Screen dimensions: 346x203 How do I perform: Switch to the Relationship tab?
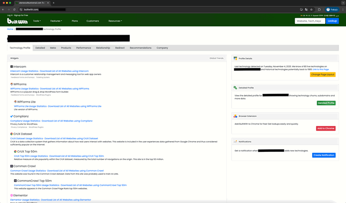[x=103, y=48]
